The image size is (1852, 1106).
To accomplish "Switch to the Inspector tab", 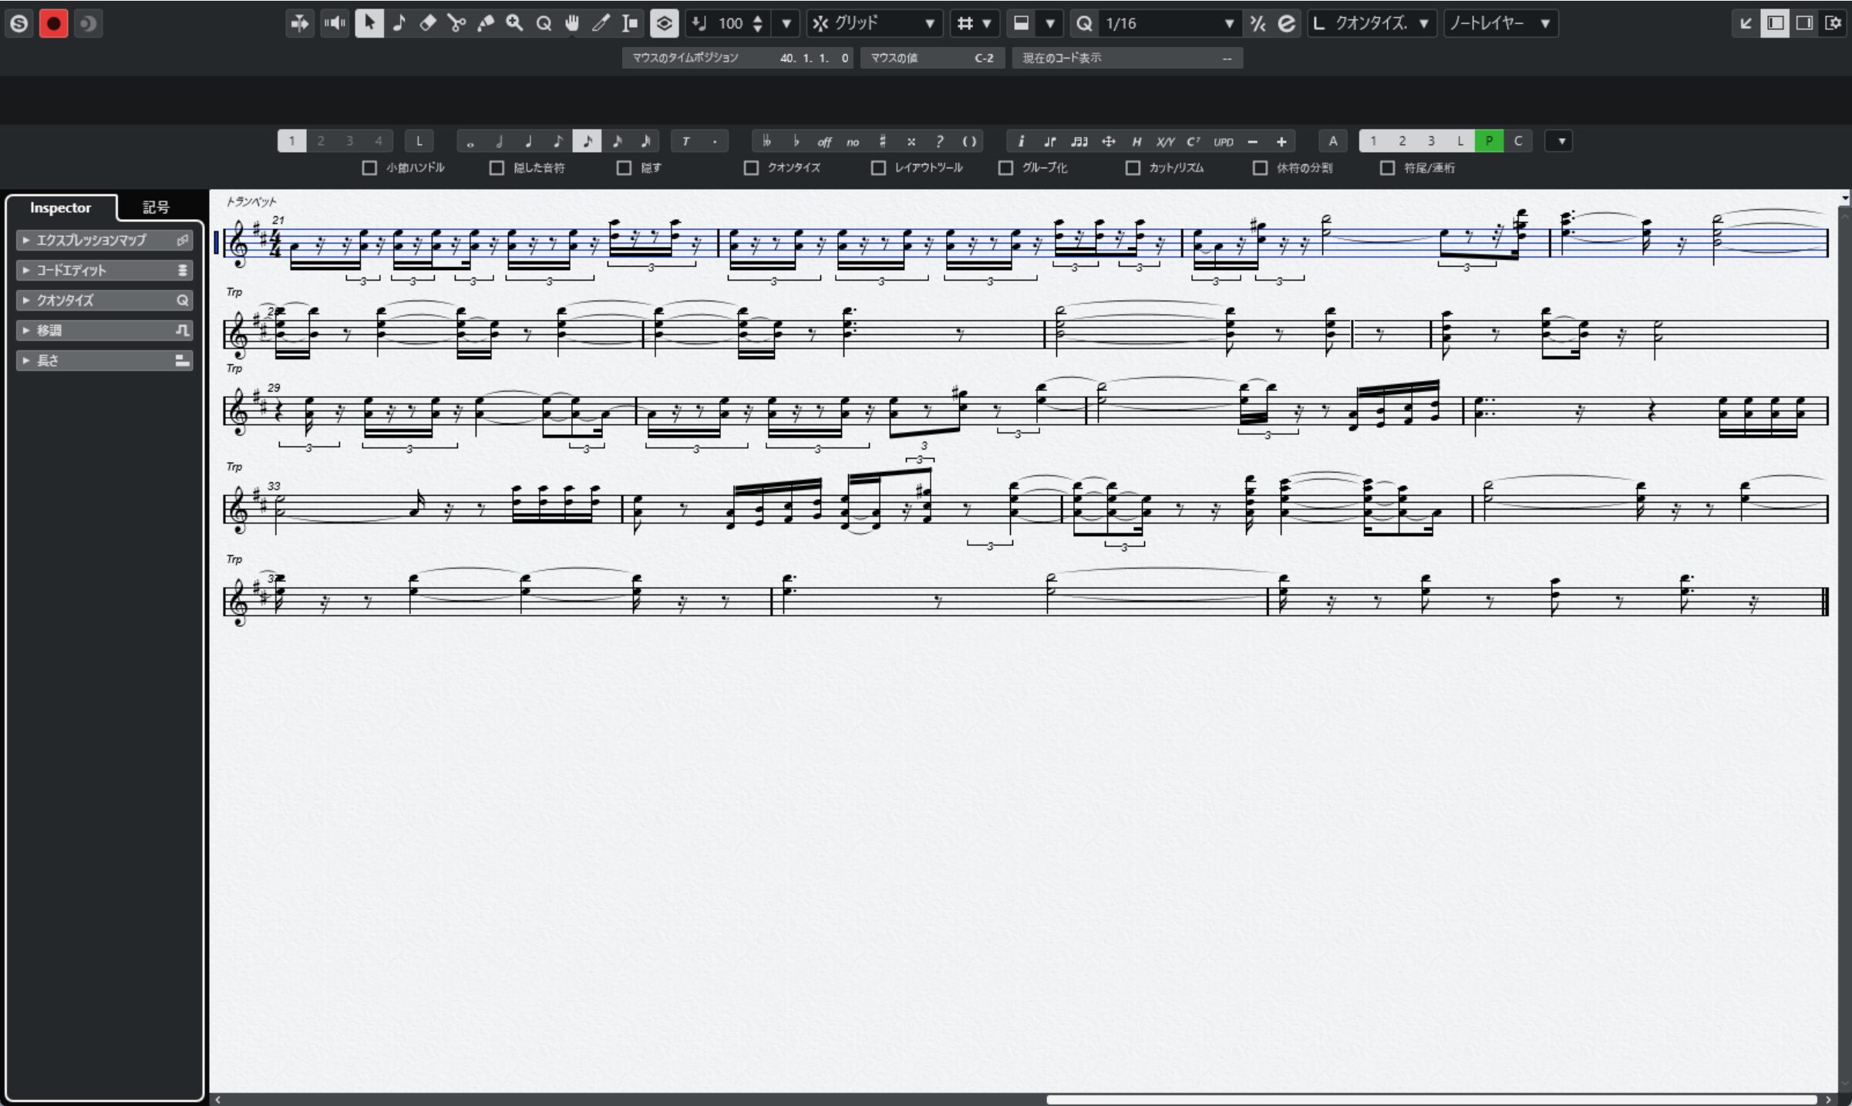I will [60, 207].
